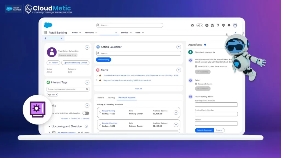Select the 0094567834 New Saver Account radio
Screen dimensions: 281x158
pyautogui.click(x=196, y=67)
